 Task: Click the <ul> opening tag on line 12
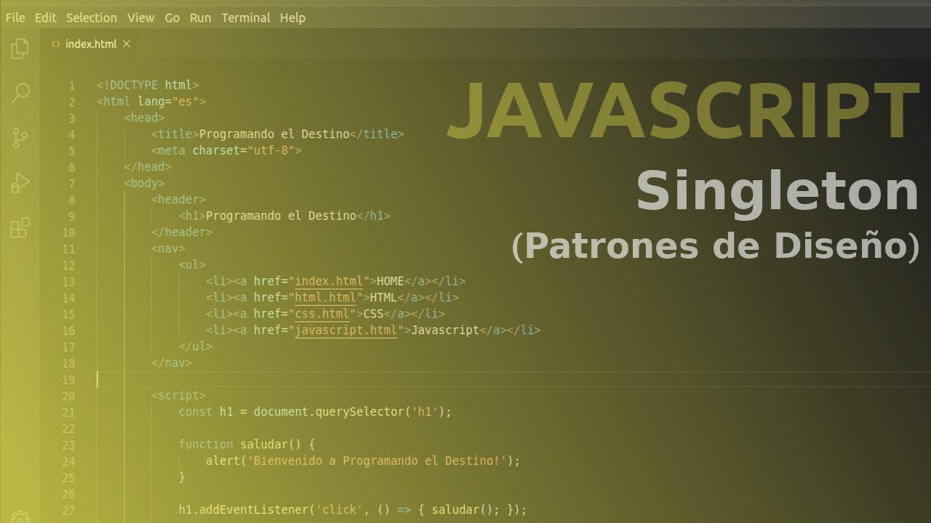pyautogui.click(x=192, y=265)
